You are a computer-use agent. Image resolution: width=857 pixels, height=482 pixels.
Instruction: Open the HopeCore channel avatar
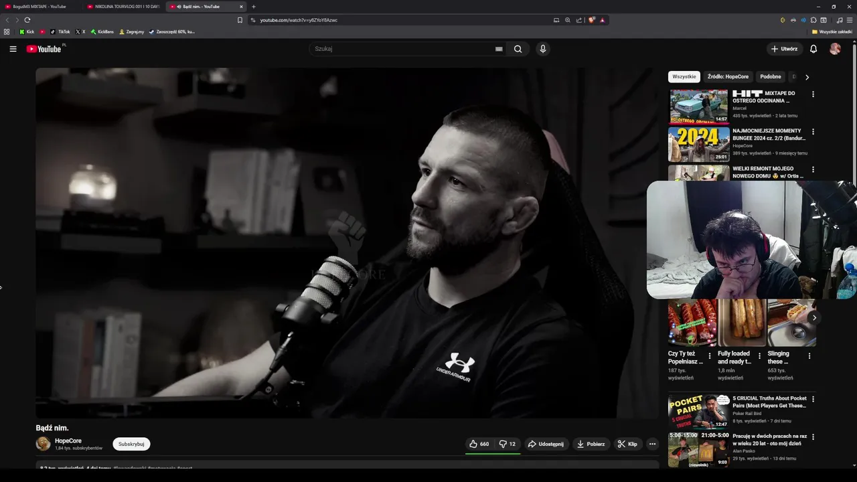click(43, 444)
